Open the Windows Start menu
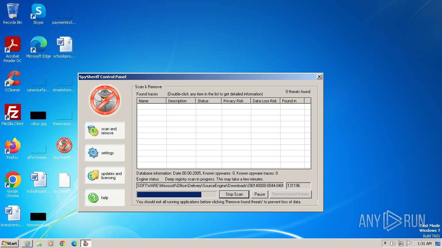Screen dimensions: 442x248 pyautogui.click(x=10, y=244)
